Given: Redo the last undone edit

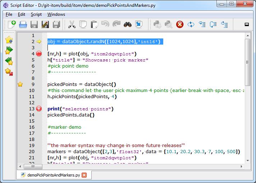Looking at the screenshot, I should (x=116, y=24).
